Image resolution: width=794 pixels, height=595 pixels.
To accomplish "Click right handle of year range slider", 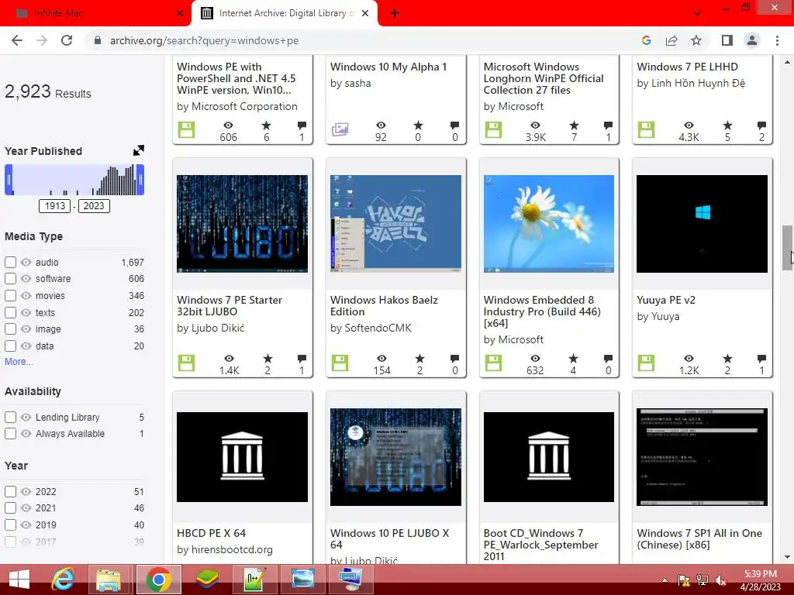I will point(140,180).
